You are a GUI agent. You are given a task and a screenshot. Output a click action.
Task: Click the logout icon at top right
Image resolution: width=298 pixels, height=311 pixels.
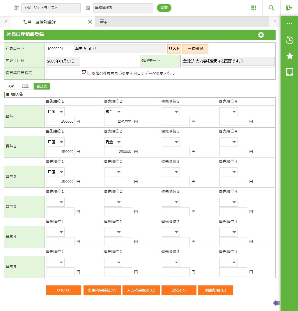289,8
